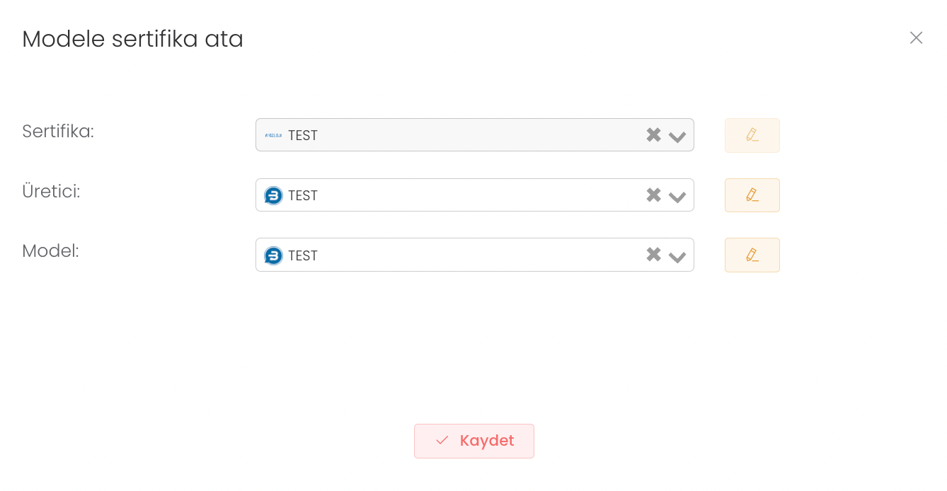Expand the Üretici dropdown chevron
The image size is (947, 491).
tap(677, 196)
